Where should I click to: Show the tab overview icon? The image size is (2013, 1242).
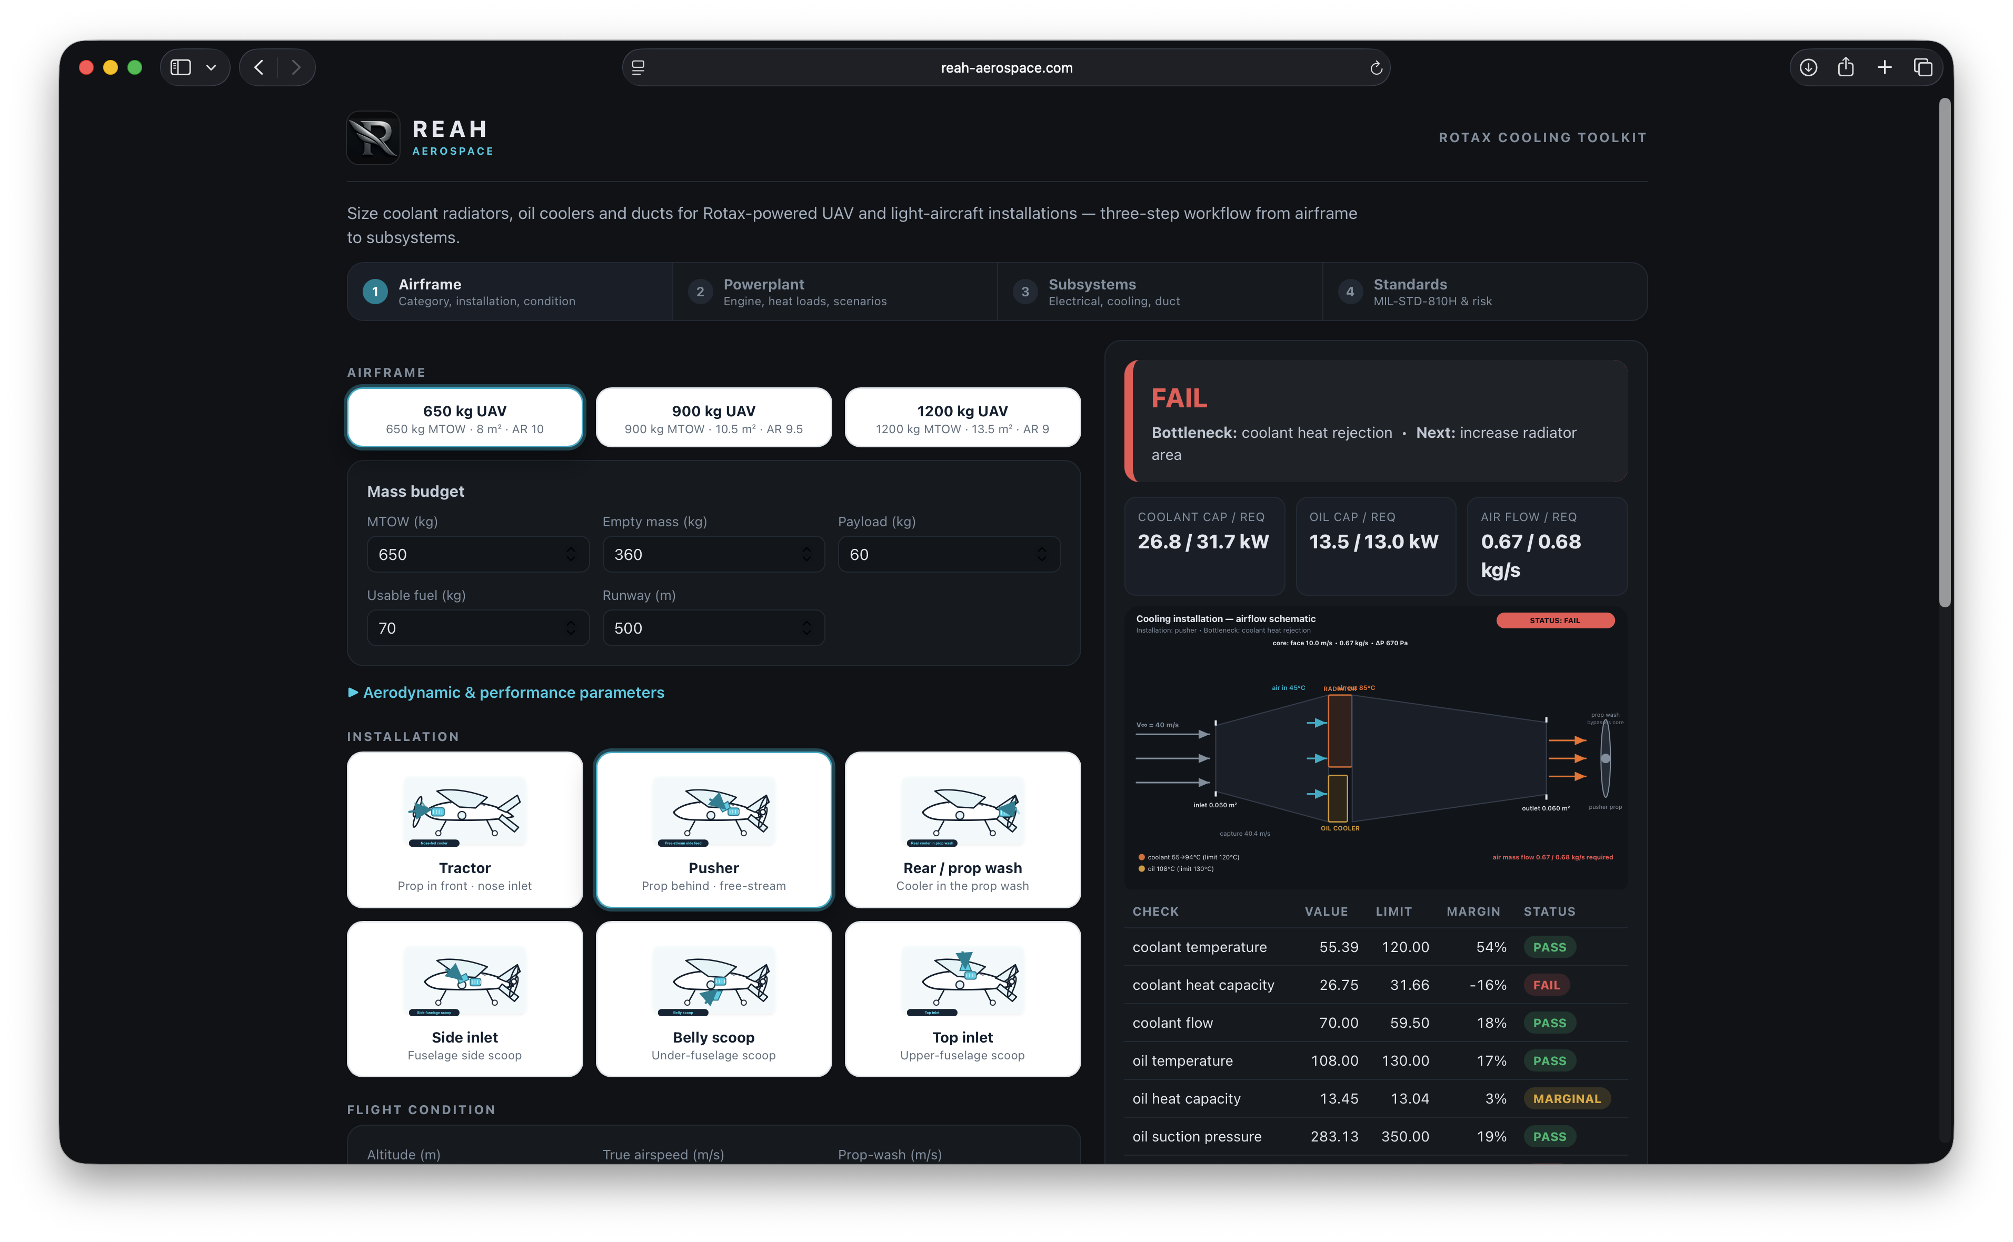[1922, 67]
